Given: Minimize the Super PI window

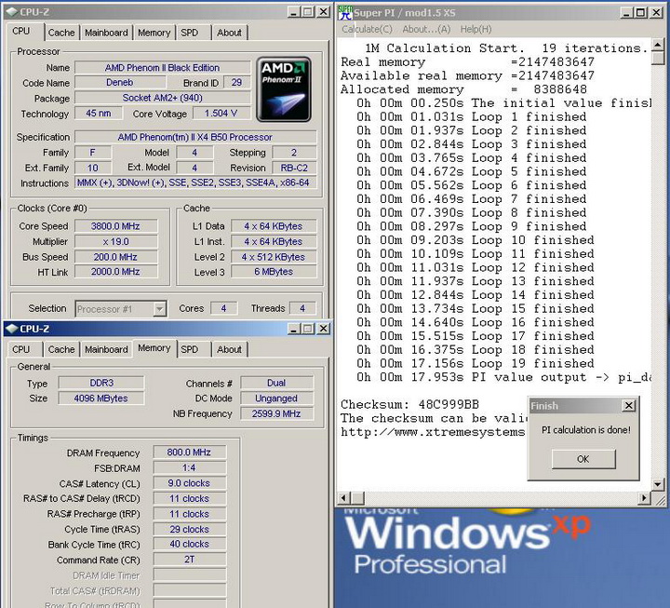Looking at the screenshot, I should coord(626,13).
